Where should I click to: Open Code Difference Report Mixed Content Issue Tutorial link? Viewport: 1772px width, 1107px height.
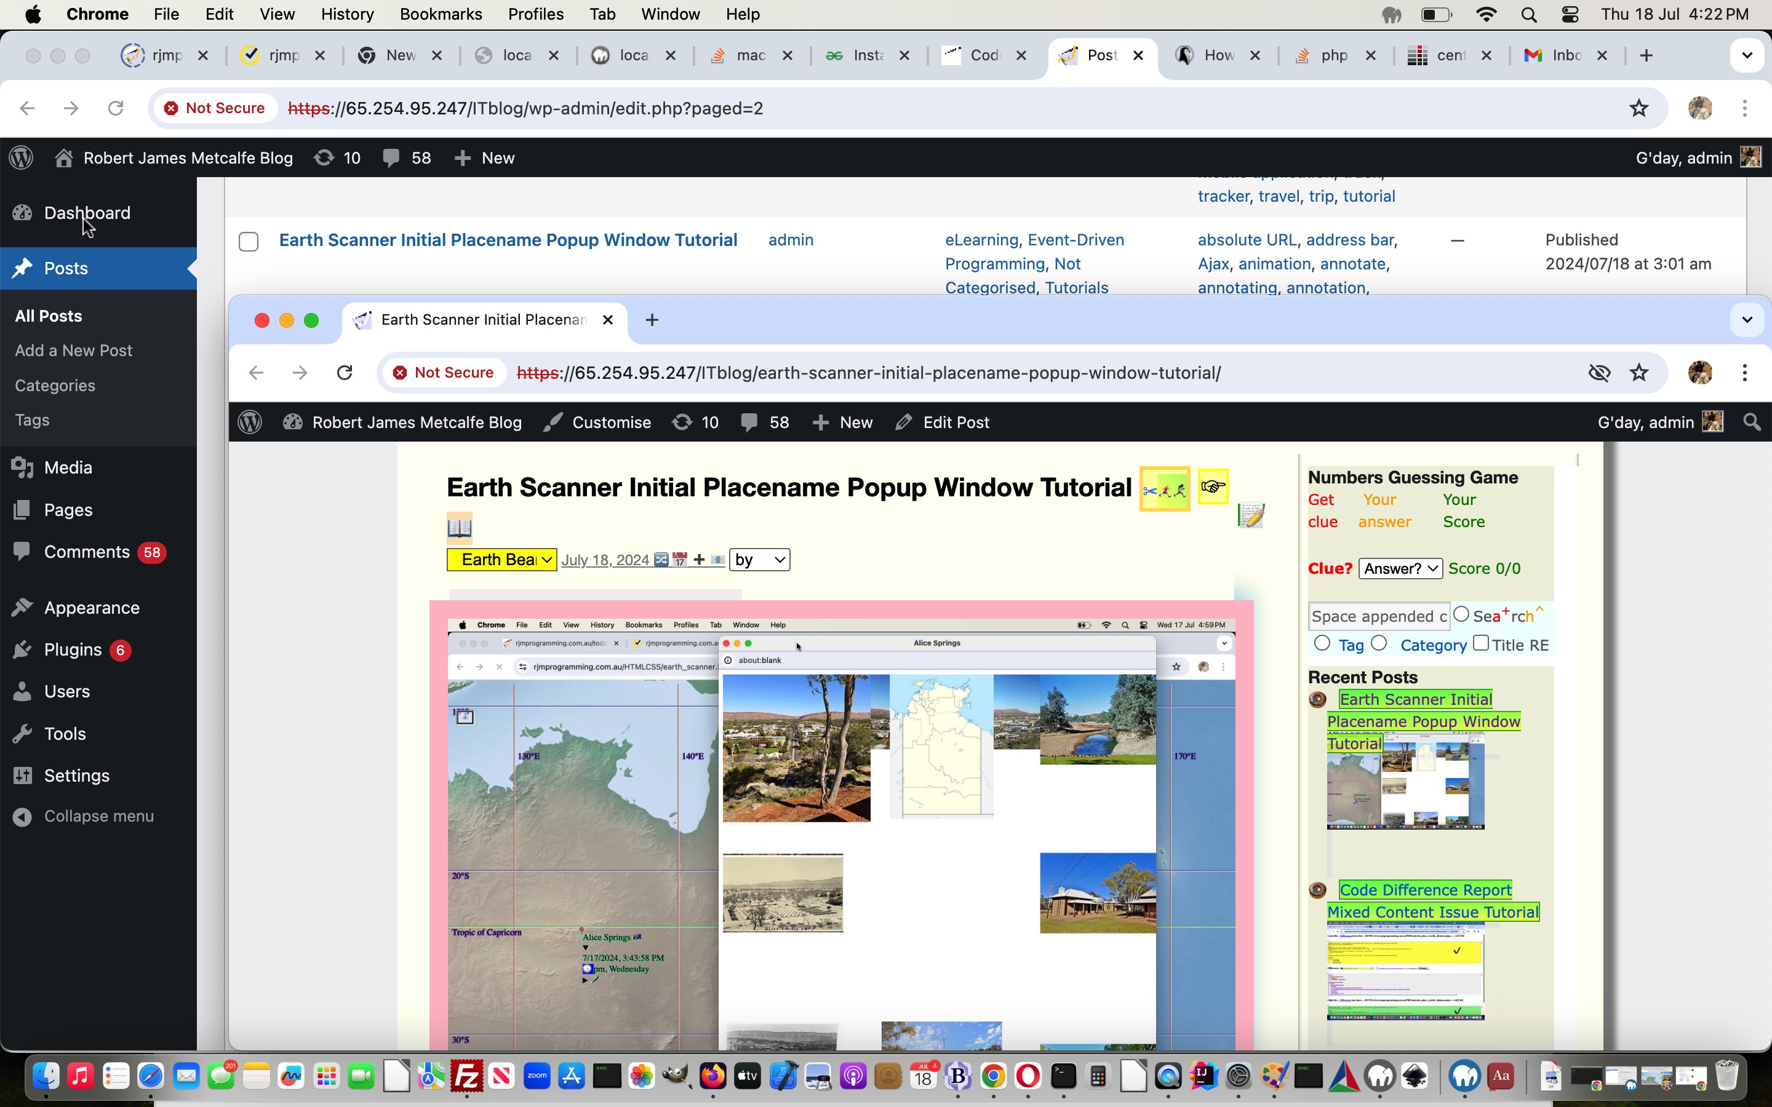1433,901
